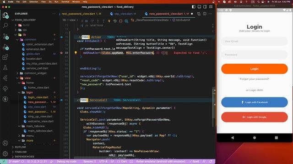
Task: Tap the emulator Recents square button
Action: click(277, 138)
